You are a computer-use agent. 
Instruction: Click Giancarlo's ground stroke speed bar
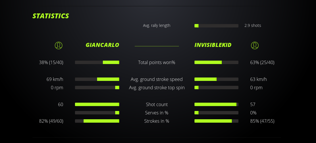97,79
